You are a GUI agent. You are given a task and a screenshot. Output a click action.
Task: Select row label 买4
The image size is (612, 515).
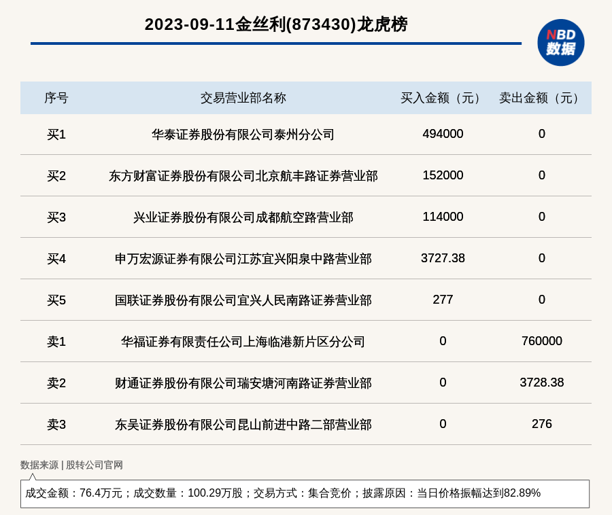pos(56,259)
